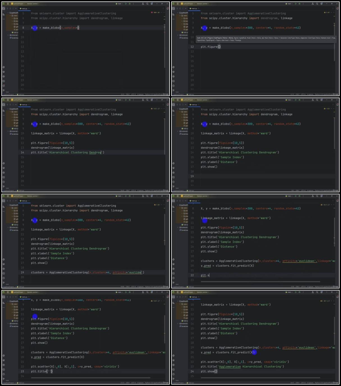Click horizontal scrollbar in the 'Agglomerative Hierarchical Clustering' window

260,378
